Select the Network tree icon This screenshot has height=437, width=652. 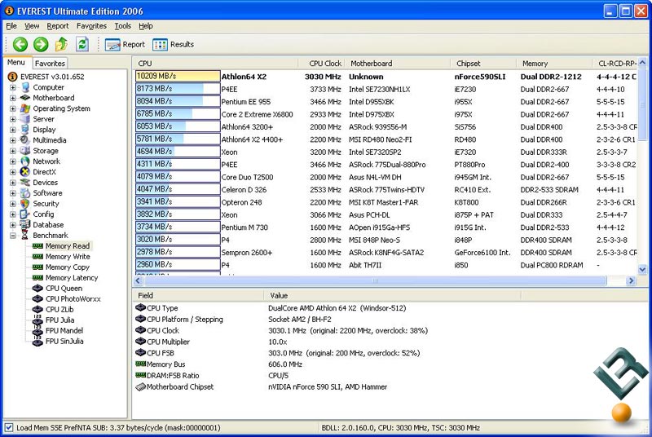coord(25,161)
